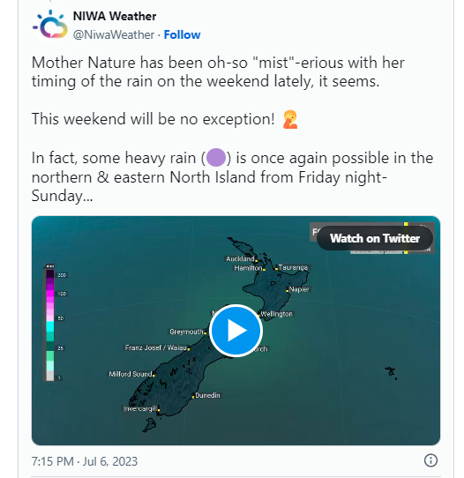Screen dimensions: 464x478
Task: Click the purple circle emoji
Action: (x=216, y=158)
